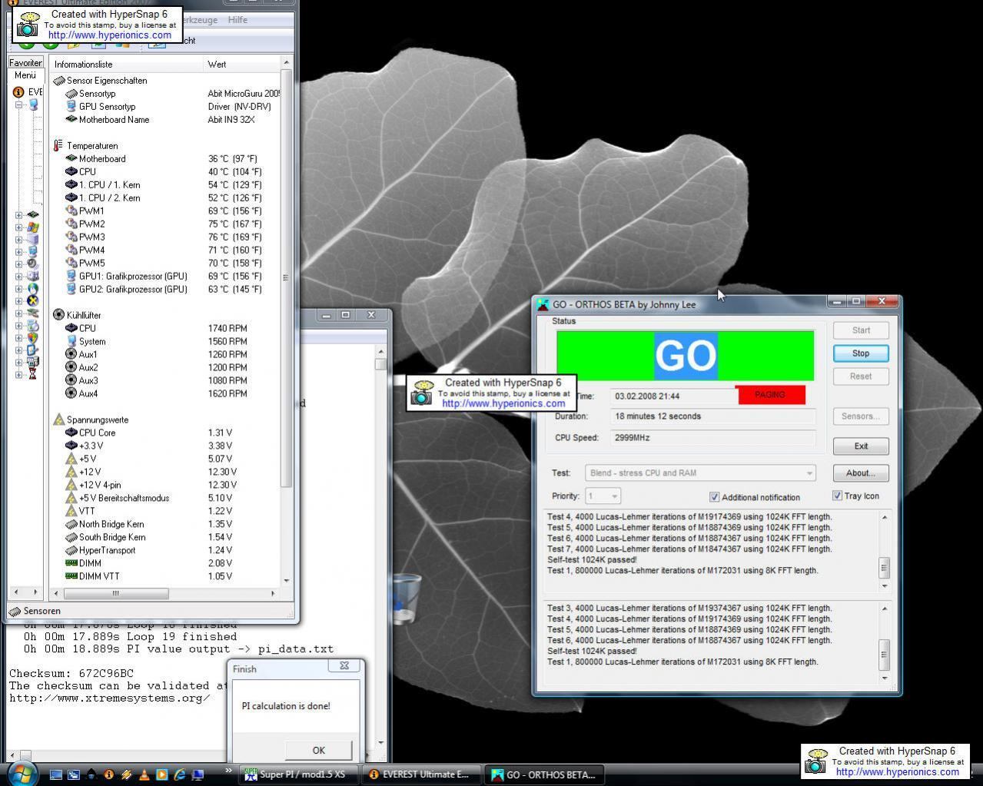Launch EVEREST from the quick launch bar

click(109, 774)
